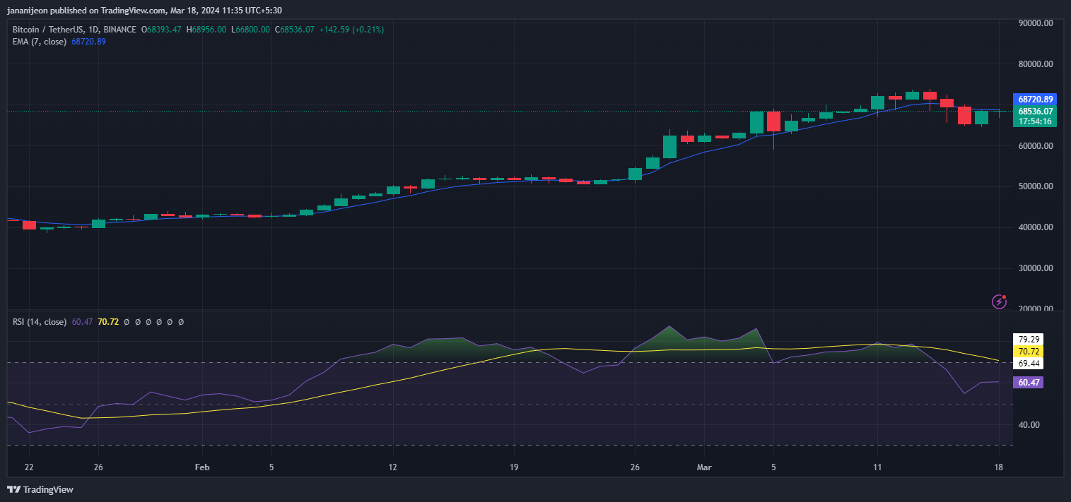Click the EMA (7, close) indicator legend

[40, 42]
